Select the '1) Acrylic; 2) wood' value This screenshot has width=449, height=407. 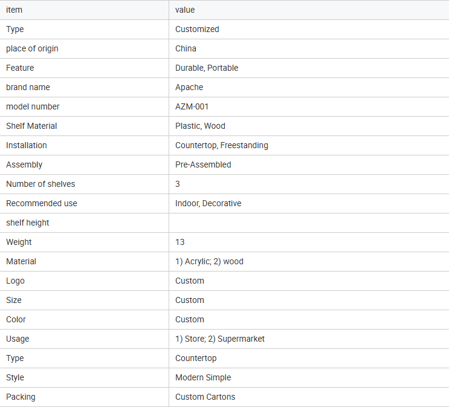coord(209,261)
